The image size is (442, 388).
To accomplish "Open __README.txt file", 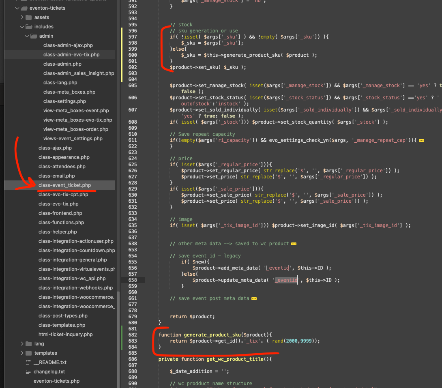I will (x=50, y=362).
